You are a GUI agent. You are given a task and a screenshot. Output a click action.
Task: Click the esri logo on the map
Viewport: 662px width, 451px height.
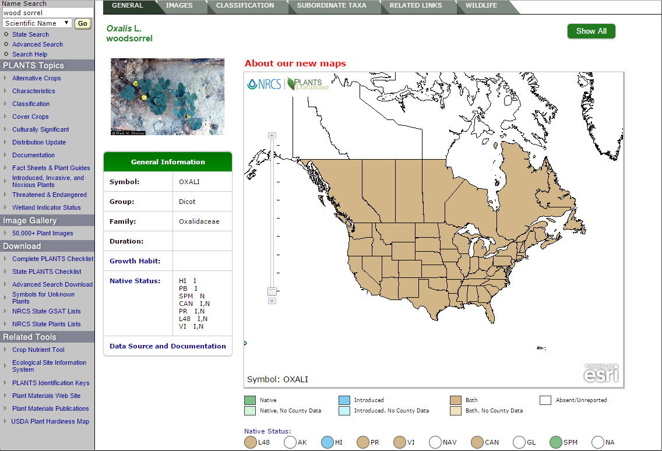tap(601, 374)
